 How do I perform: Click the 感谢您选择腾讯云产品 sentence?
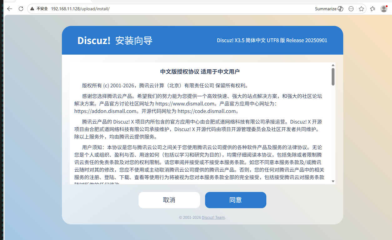click(108, 96)
